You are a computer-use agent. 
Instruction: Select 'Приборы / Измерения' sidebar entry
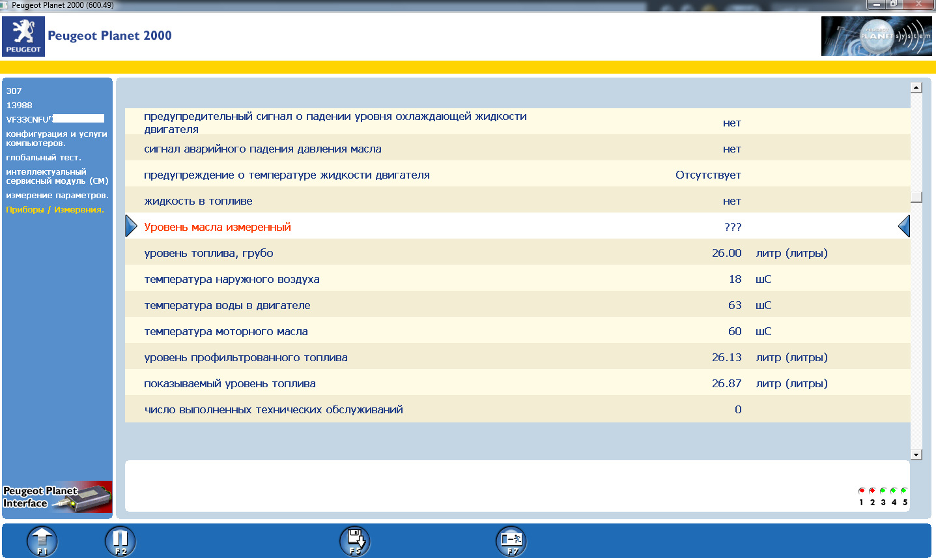pos(55,210)
